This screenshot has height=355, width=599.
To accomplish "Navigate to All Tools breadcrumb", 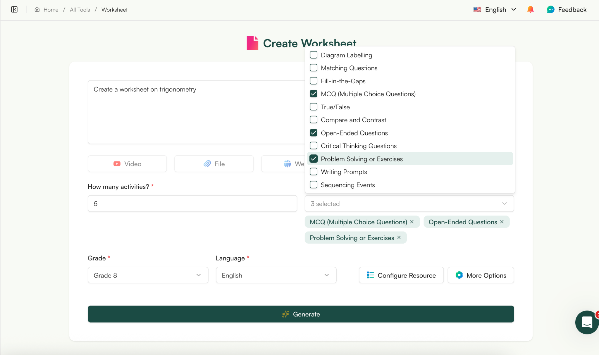I will click(x=79, y=9).
